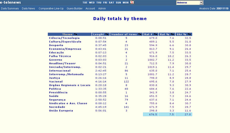Select SUN day link

point(118,3)
